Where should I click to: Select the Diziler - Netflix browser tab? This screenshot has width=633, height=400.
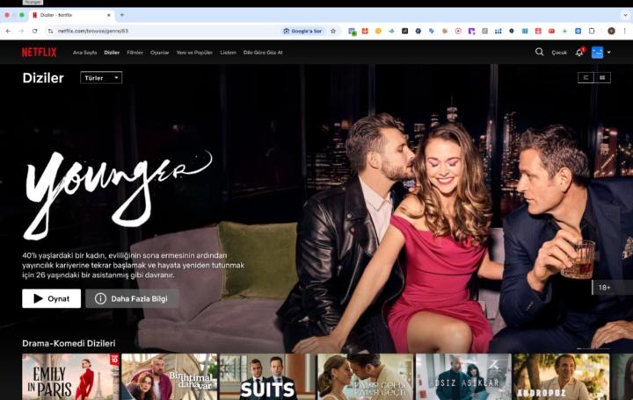70,15
